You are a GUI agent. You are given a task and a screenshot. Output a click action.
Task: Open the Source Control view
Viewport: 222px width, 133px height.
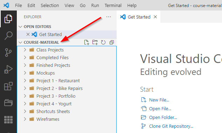tap(8, 52)
